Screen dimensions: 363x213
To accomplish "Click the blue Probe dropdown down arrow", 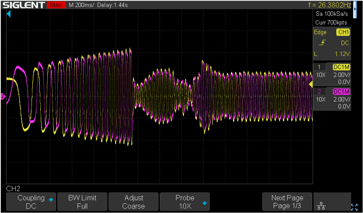I will tap(204, 203).
